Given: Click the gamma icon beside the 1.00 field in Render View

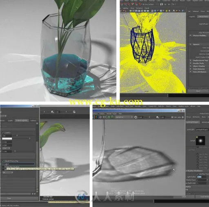Looking at the screenshot, I should pos(158,117).
